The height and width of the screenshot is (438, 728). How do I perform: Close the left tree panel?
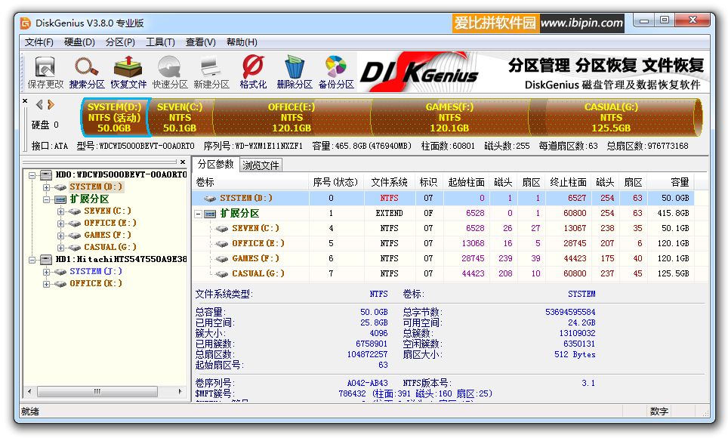(183, 162)
